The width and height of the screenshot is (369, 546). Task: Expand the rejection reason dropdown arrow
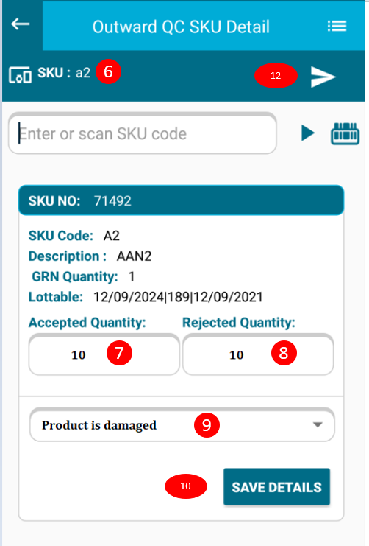pyautogui.click(x=318, y=425)
